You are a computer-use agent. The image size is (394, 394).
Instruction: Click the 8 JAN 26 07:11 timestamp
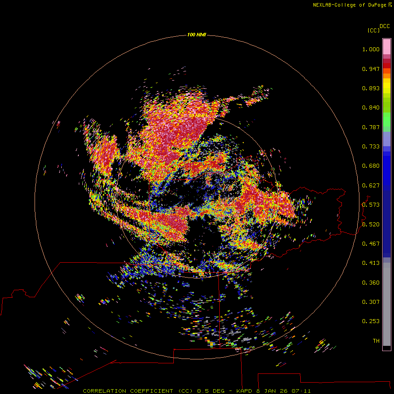click(284, 391)
